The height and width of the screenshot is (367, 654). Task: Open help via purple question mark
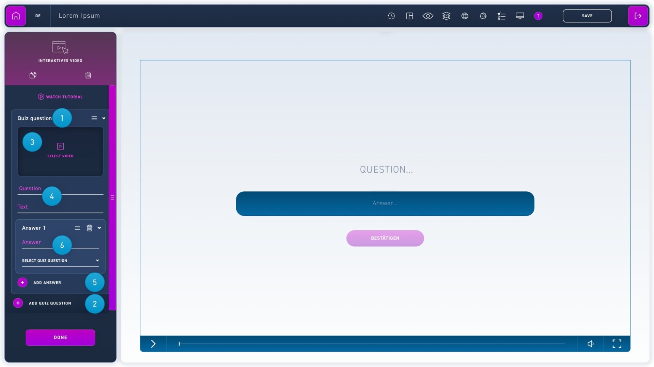[x=538, y=16]
